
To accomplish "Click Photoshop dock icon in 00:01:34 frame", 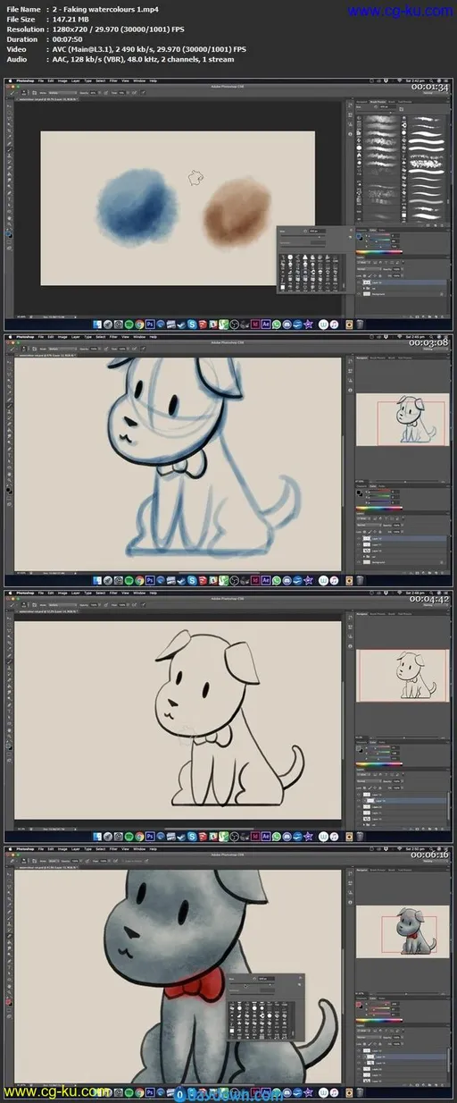I will pos(150,324).
